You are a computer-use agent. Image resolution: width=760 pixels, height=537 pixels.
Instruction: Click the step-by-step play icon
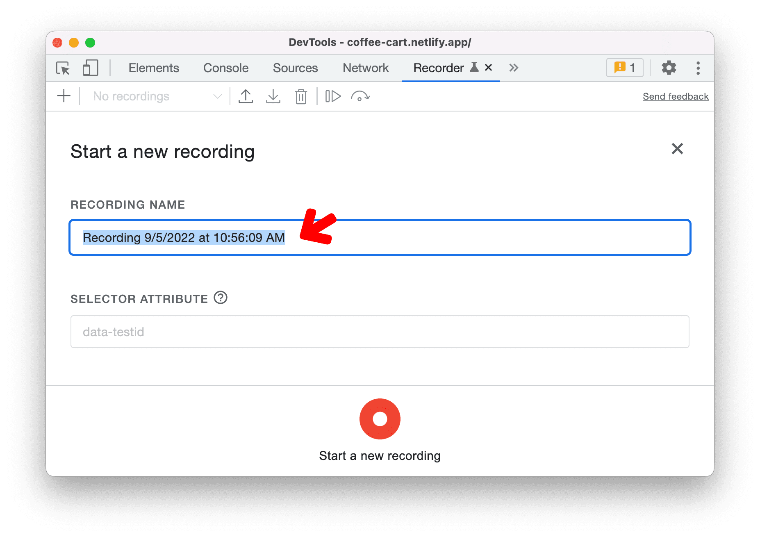tap(333, 96)
